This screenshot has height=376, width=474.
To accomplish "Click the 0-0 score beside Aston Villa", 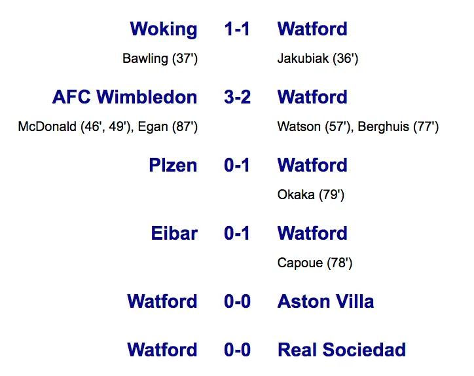I will [x=237, y=302].
